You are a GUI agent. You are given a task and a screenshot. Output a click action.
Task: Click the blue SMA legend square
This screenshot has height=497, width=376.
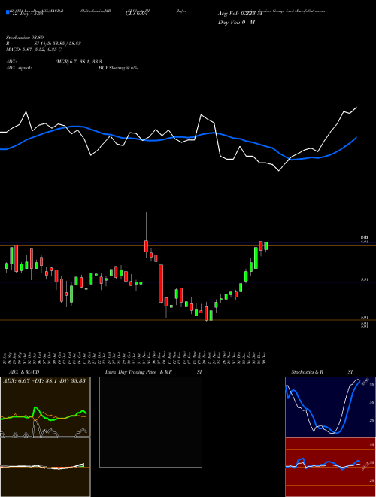(x=8, y=12)
